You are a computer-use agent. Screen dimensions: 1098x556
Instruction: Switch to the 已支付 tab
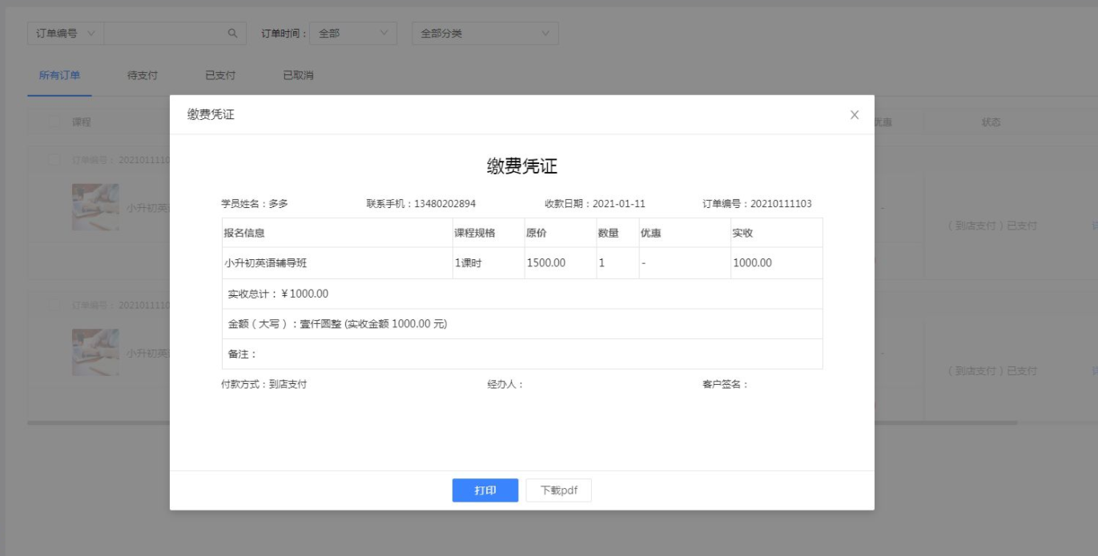[x=220, y=75]
